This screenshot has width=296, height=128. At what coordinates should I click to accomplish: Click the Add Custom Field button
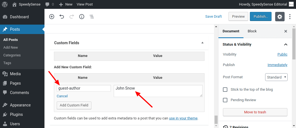coord(74,105)
